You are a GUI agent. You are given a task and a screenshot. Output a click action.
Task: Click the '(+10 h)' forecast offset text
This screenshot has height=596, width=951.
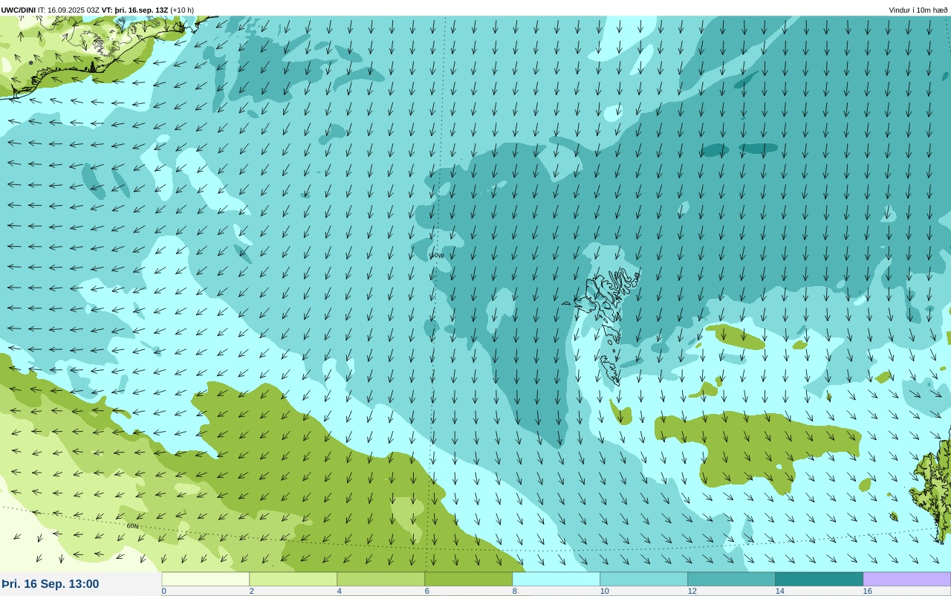[x=182, y=10]
